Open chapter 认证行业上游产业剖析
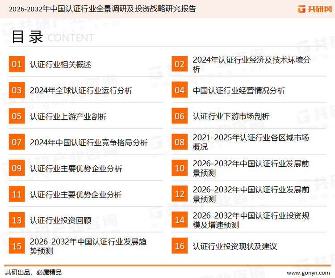 (68, 117)
